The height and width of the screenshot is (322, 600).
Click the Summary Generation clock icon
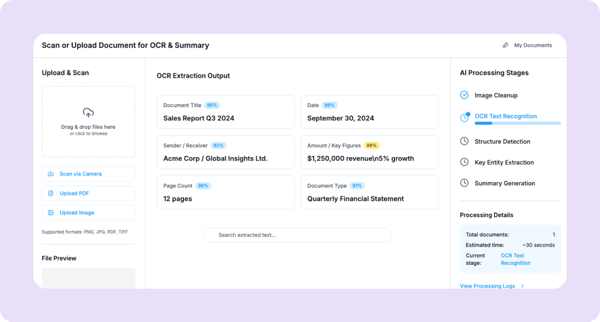(x=464, y=183)
